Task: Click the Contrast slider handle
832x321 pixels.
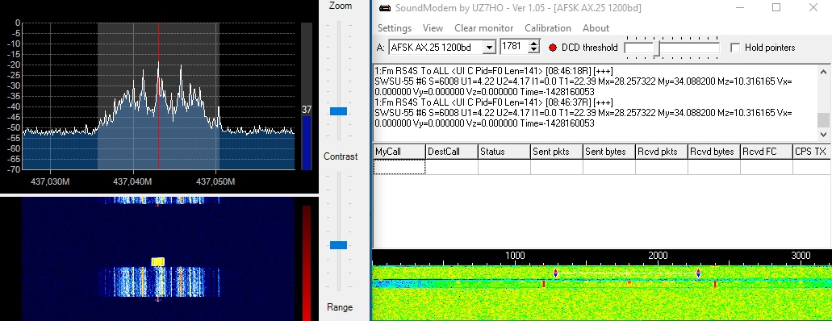Action: tap(338, 245)
